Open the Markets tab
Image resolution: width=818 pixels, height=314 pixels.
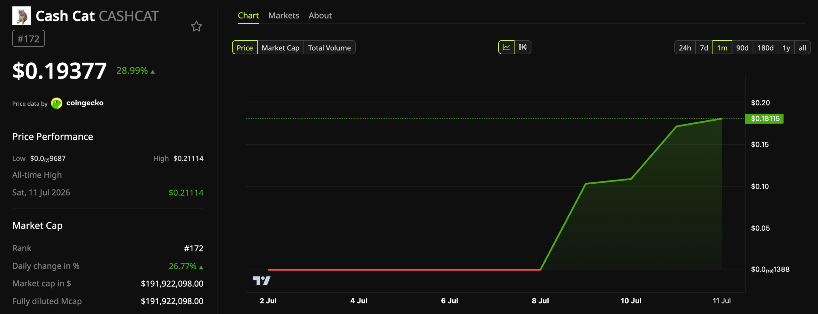pos(284,15)
